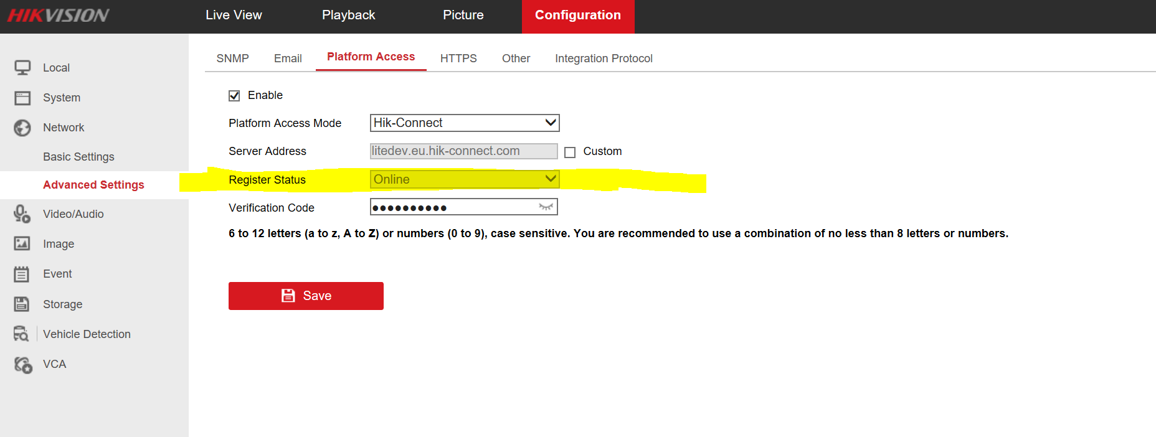1156x437 pixels.
Task: Expand the Register Status dropdown
Action: point(464,179)
